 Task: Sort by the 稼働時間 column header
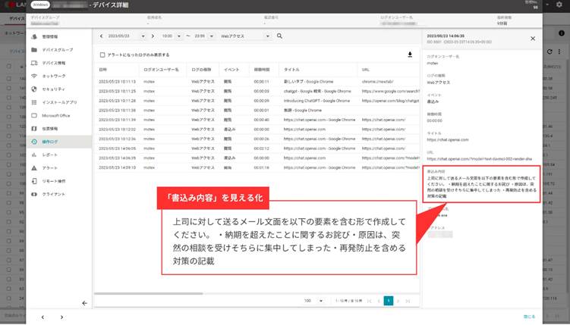point(261,69)
